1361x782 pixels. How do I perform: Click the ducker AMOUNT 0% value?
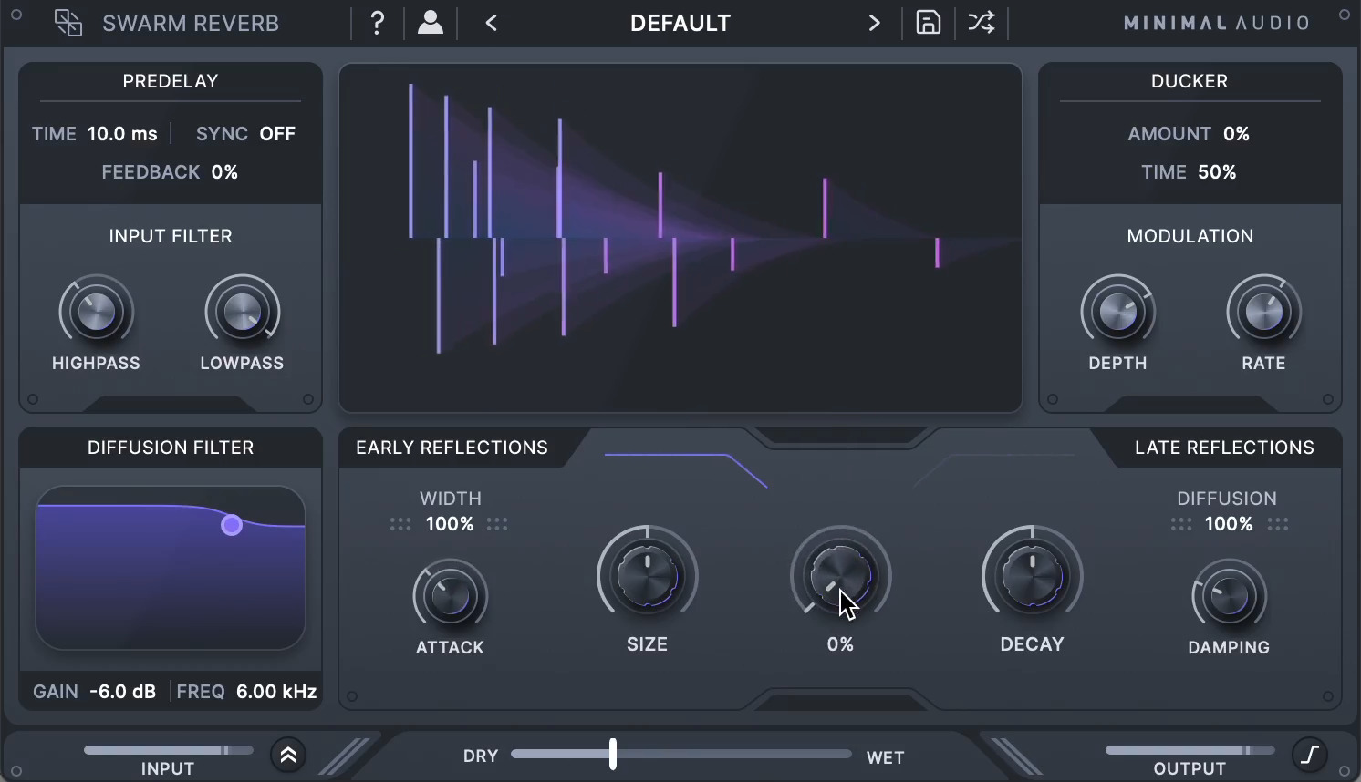[x=1236, y=134]
